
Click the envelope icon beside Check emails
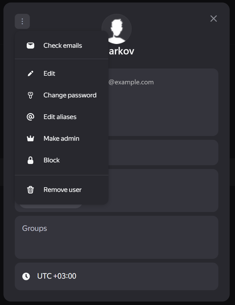pyautogui.click(x=30, y=46)
